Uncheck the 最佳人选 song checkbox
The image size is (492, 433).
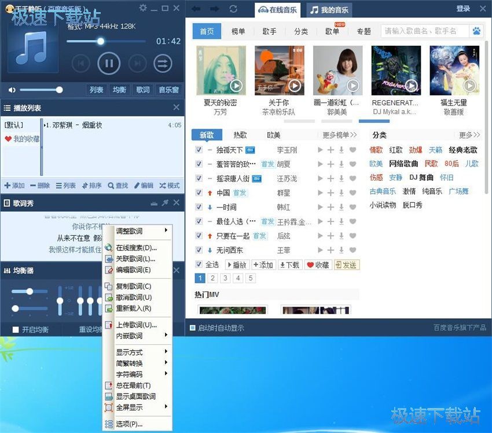click(x=199, y=221)
